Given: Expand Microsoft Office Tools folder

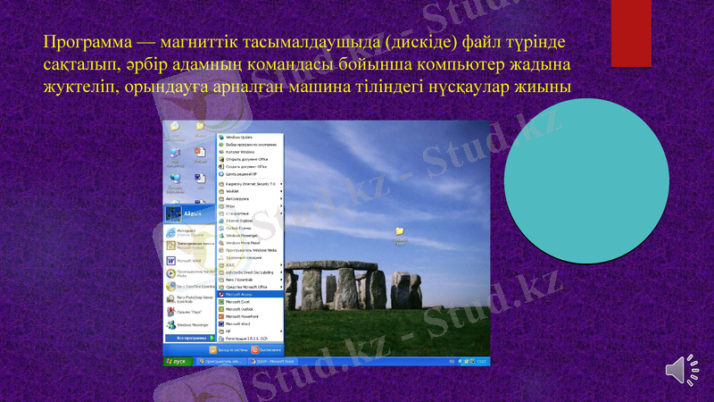Looking at the screenshot, I should [x=250, y=287].
